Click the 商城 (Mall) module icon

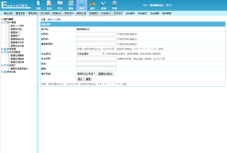click(103, 5)
